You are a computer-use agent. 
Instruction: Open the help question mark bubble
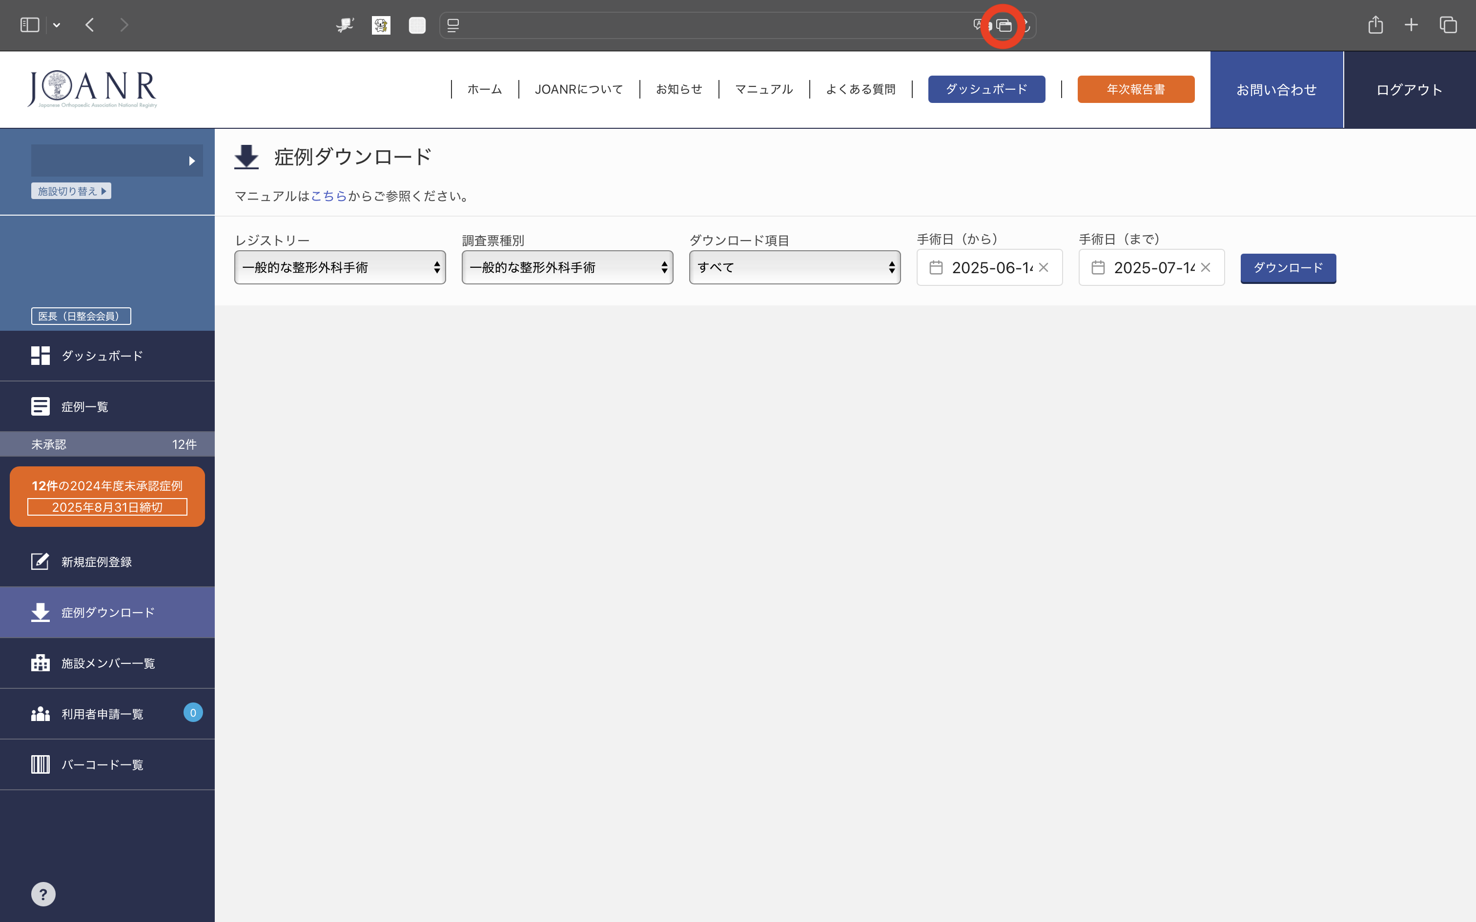tap(43, 893)
